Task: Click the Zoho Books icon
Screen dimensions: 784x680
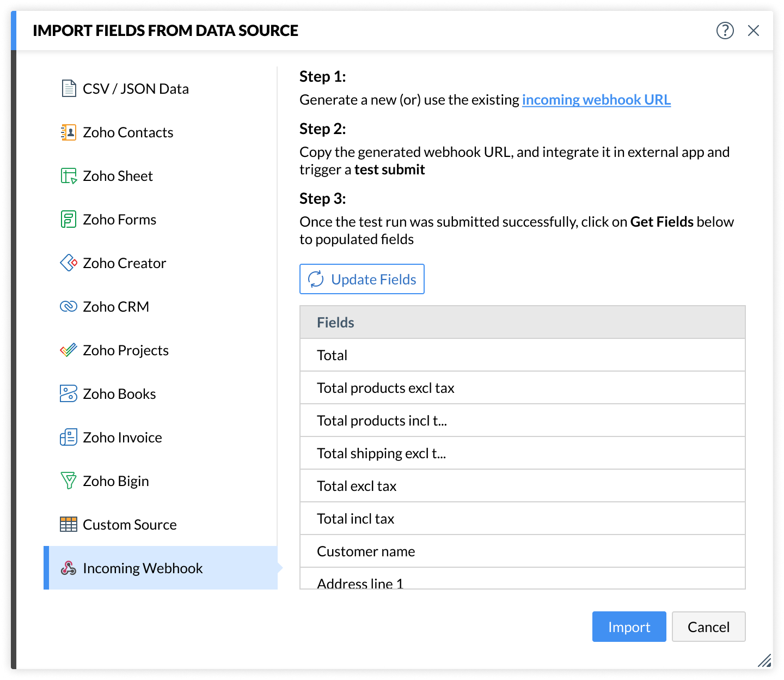Action: pyautogui.click(x=69, y=394)
